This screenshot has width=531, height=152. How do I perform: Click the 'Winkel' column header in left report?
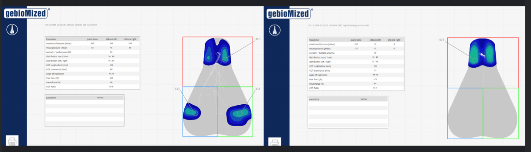pos(100,98)
